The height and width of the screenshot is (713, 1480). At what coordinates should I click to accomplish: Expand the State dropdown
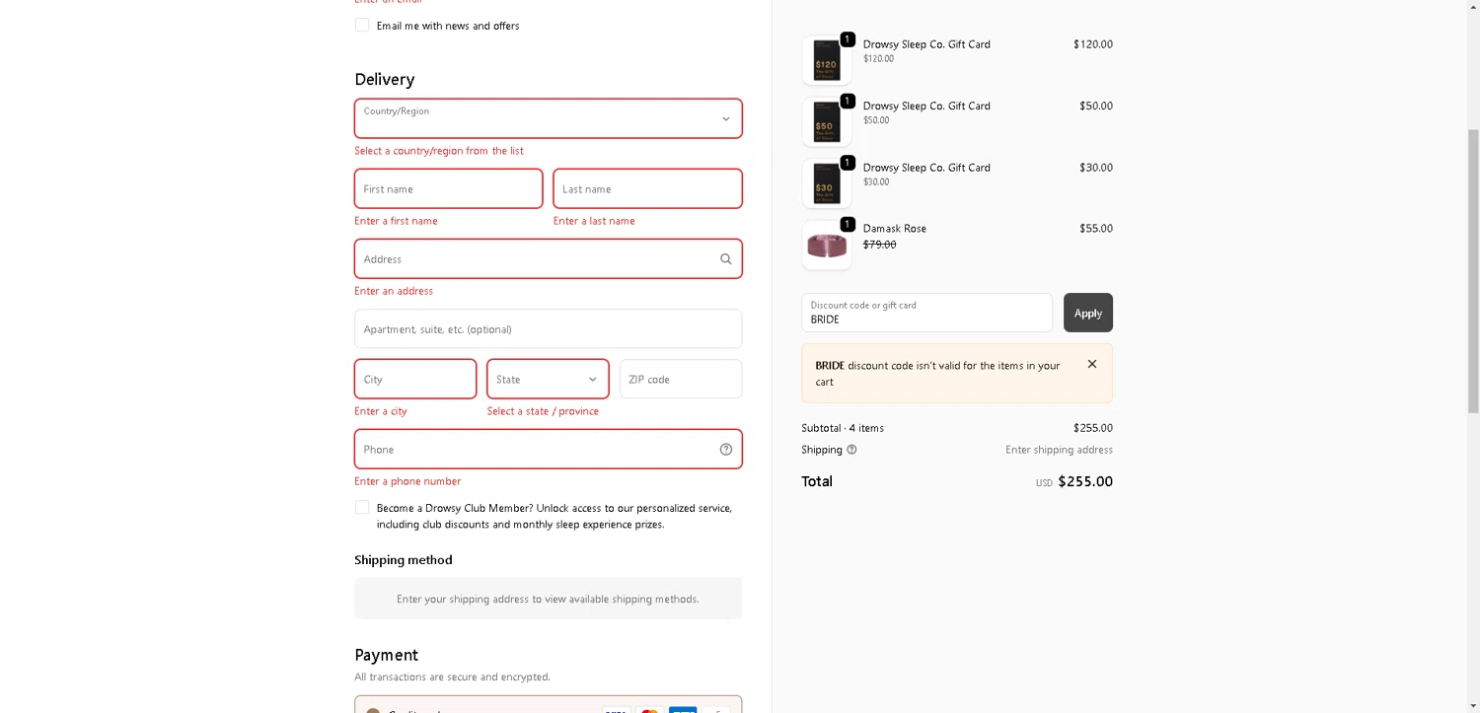548,380
